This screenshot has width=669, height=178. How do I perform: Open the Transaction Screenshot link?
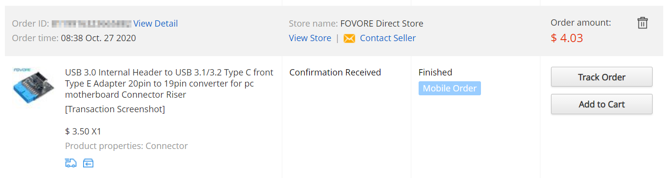pos(115,109)
